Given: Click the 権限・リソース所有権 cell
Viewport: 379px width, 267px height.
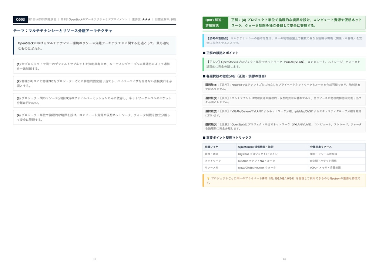Looking at the screenshot, I should [x=337, y=154].
